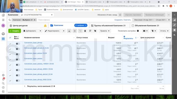Viewport: 177px width, 99px height.
Task: Select the campaigns table grid icon in sidebar
Action: (3, 39)
